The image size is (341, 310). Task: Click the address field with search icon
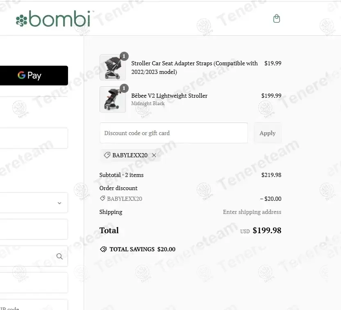pyautogui.click(x=34, y=256)
